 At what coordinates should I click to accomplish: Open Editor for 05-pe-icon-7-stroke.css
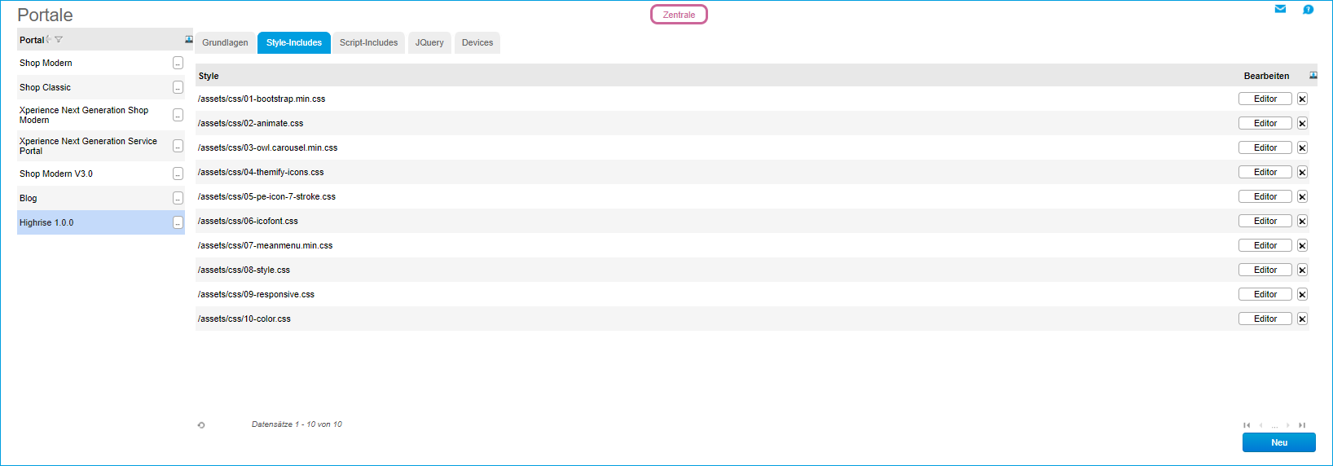pyautogui.click(x=1265, y=196)
